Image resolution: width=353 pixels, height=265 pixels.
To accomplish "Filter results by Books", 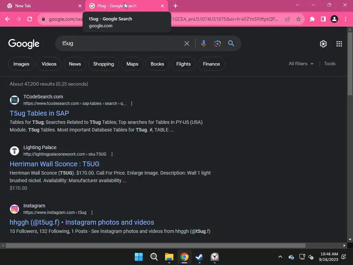I will tap(157, 64).
